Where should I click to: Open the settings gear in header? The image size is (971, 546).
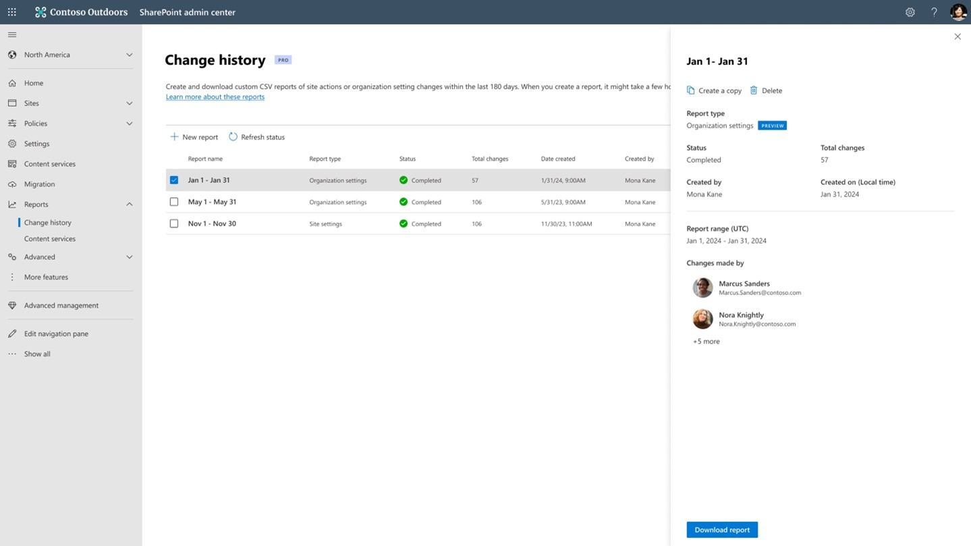[x=910, y=12]
